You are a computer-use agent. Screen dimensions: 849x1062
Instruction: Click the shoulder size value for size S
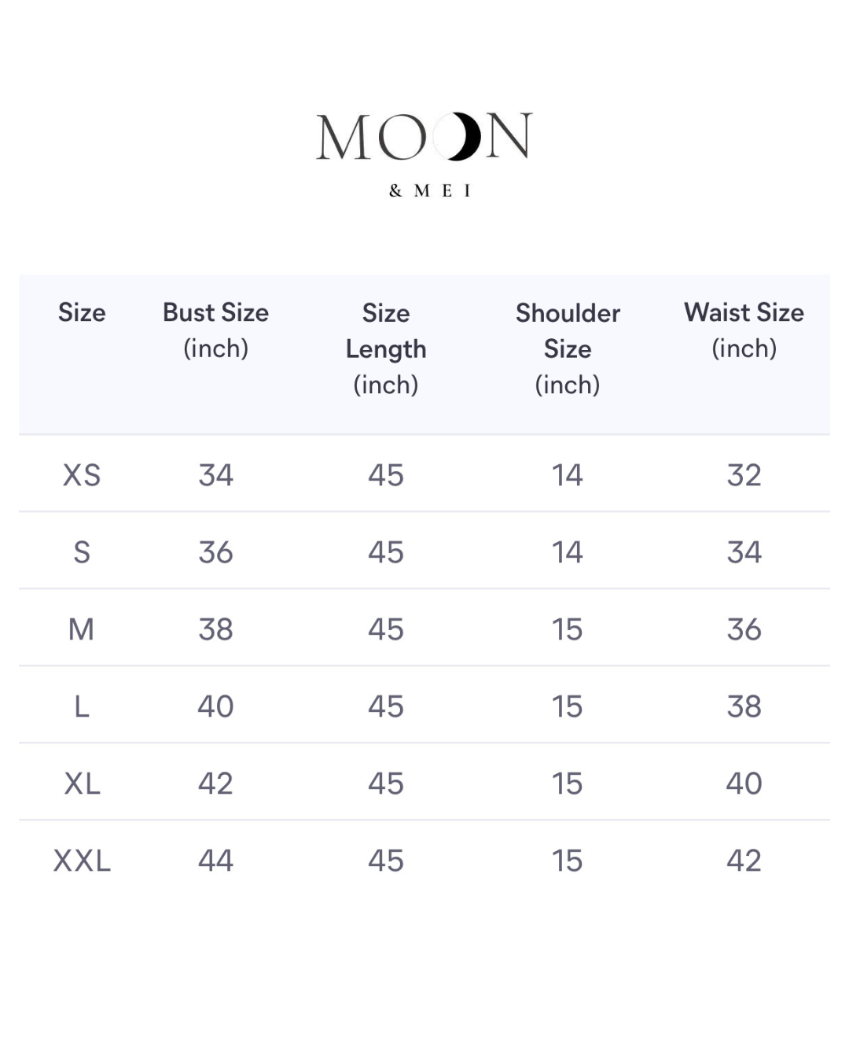[x=567, y=552]
